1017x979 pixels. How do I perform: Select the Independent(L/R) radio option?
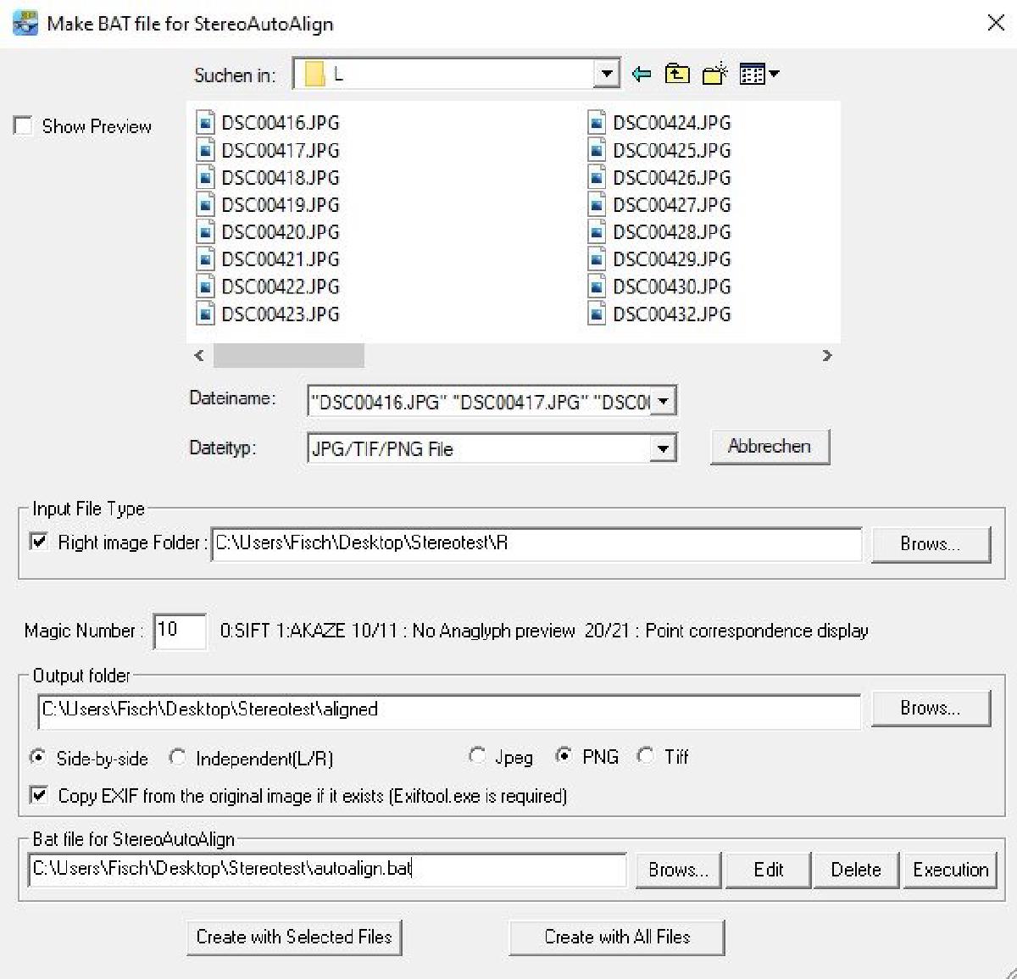(178, 757)
